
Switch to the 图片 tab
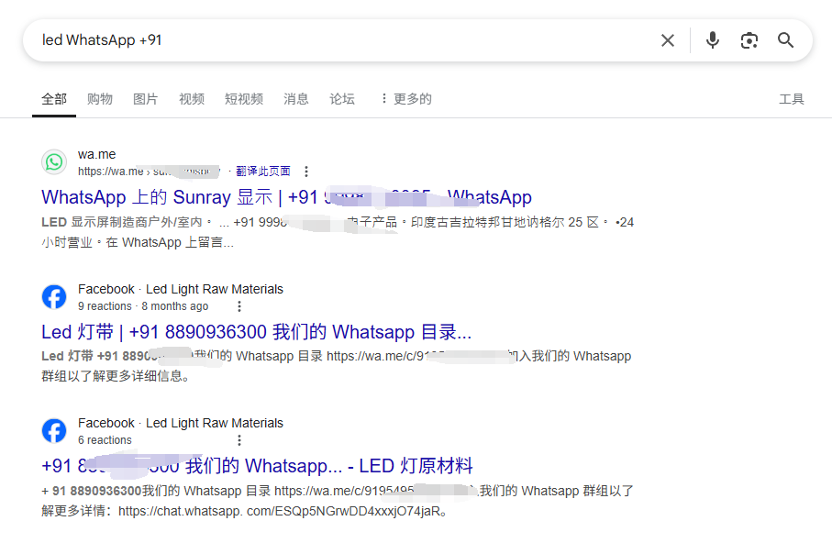point(145,99)
